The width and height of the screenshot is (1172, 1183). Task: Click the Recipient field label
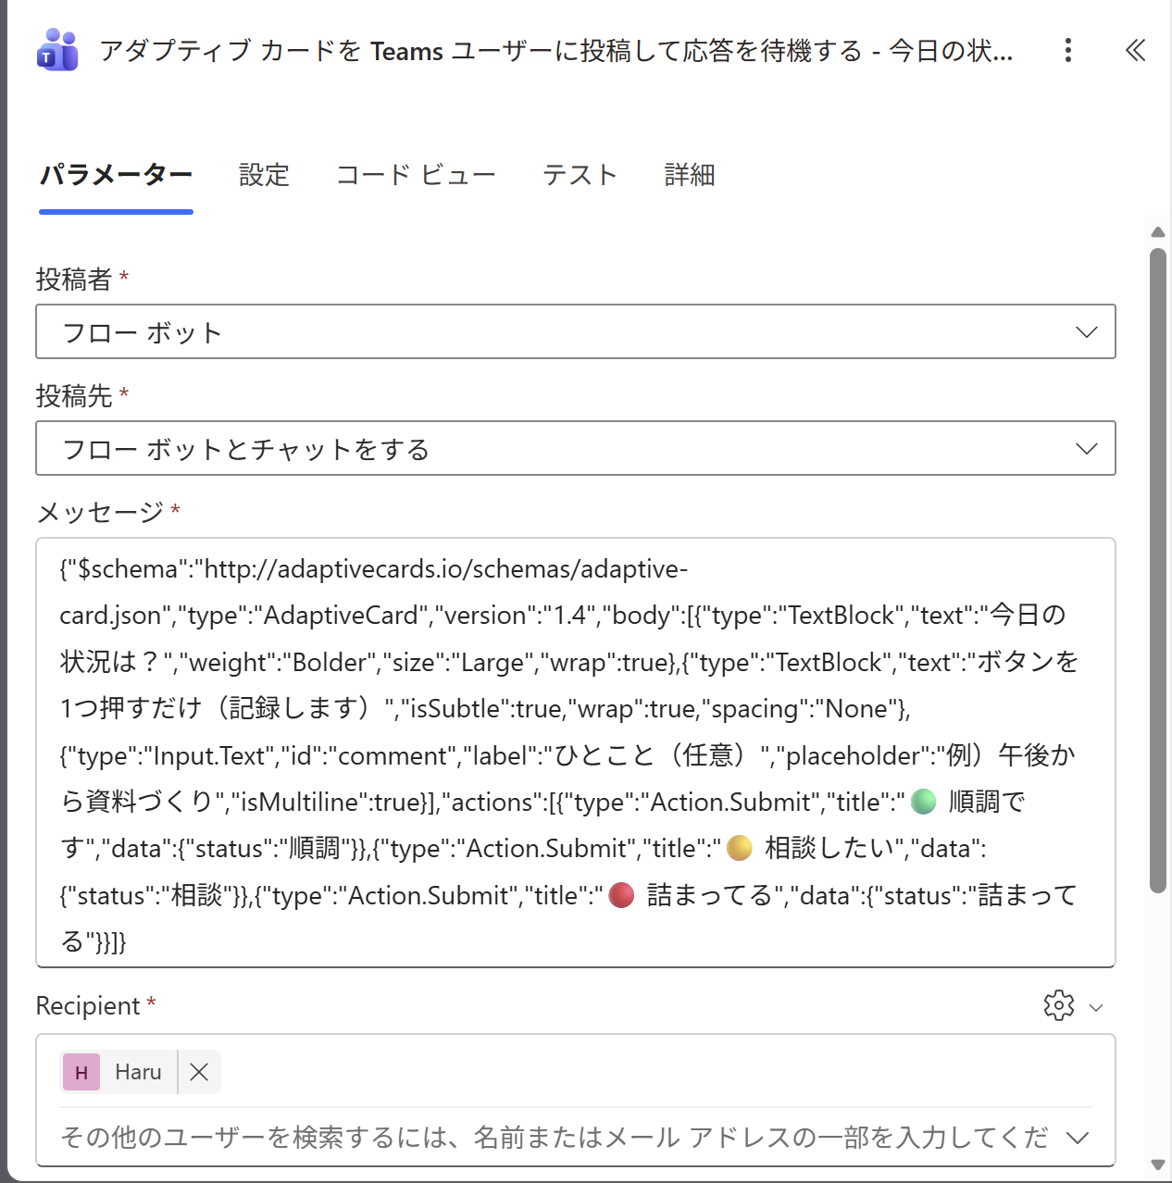click(x=88, y=1005)
